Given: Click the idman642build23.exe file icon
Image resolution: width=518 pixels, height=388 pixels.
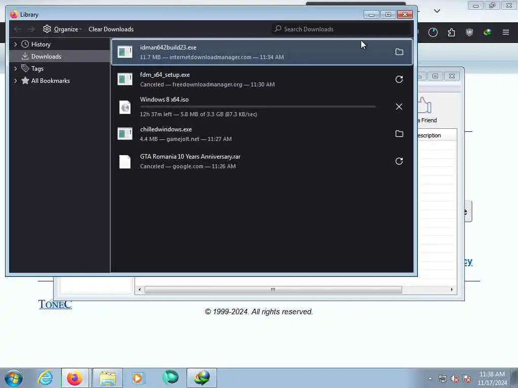Looking at the screenshot, I should click(125, 52).
